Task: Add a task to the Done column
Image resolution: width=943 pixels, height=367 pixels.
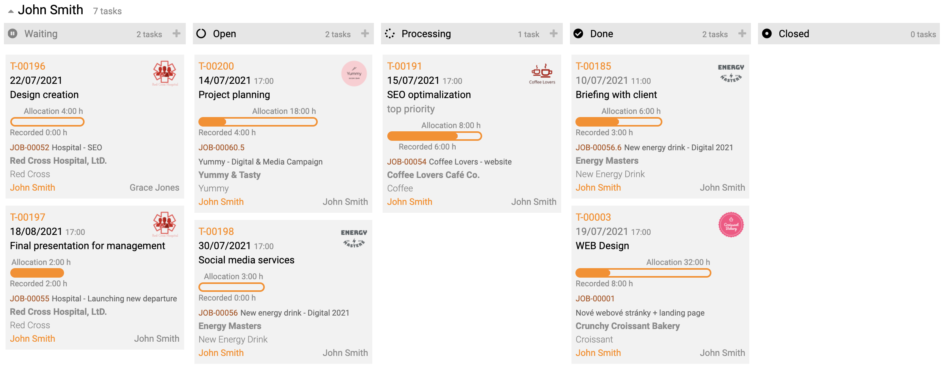Action: pos(742,34)
